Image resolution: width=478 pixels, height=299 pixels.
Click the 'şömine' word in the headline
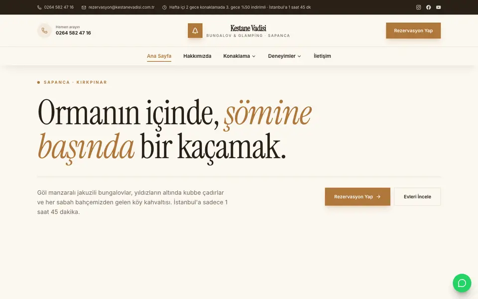point(268,115)
